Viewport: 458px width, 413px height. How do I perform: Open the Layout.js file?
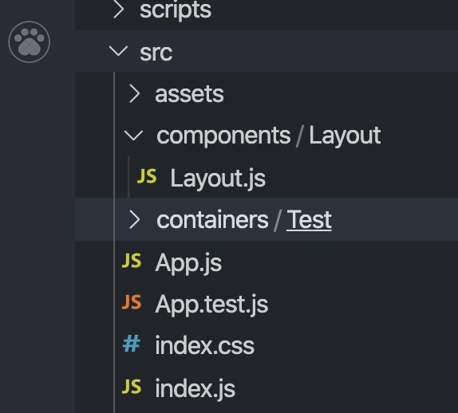pos(218,178)
